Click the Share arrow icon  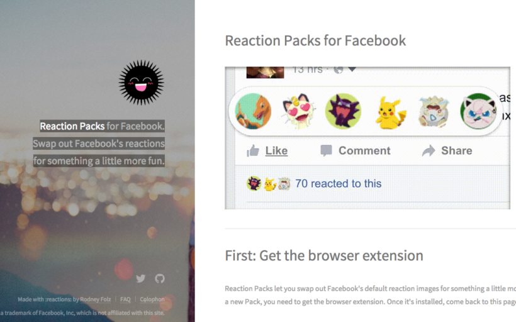click(429, 151)
